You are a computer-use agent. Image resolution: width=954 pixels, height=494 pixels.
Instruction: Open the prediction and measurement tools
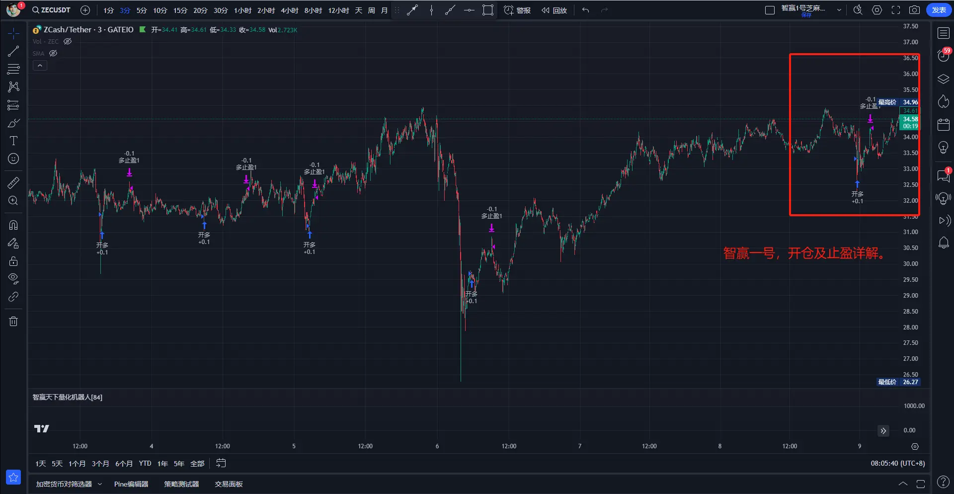pos(13,105)
